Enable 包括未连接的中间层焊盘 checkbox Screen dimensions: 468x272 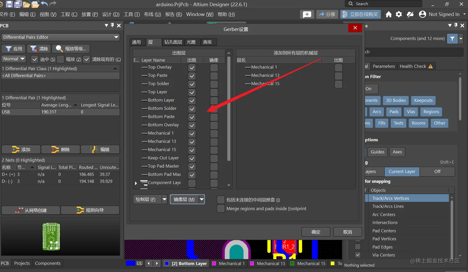pyautogui.click(x=221, y=200)
